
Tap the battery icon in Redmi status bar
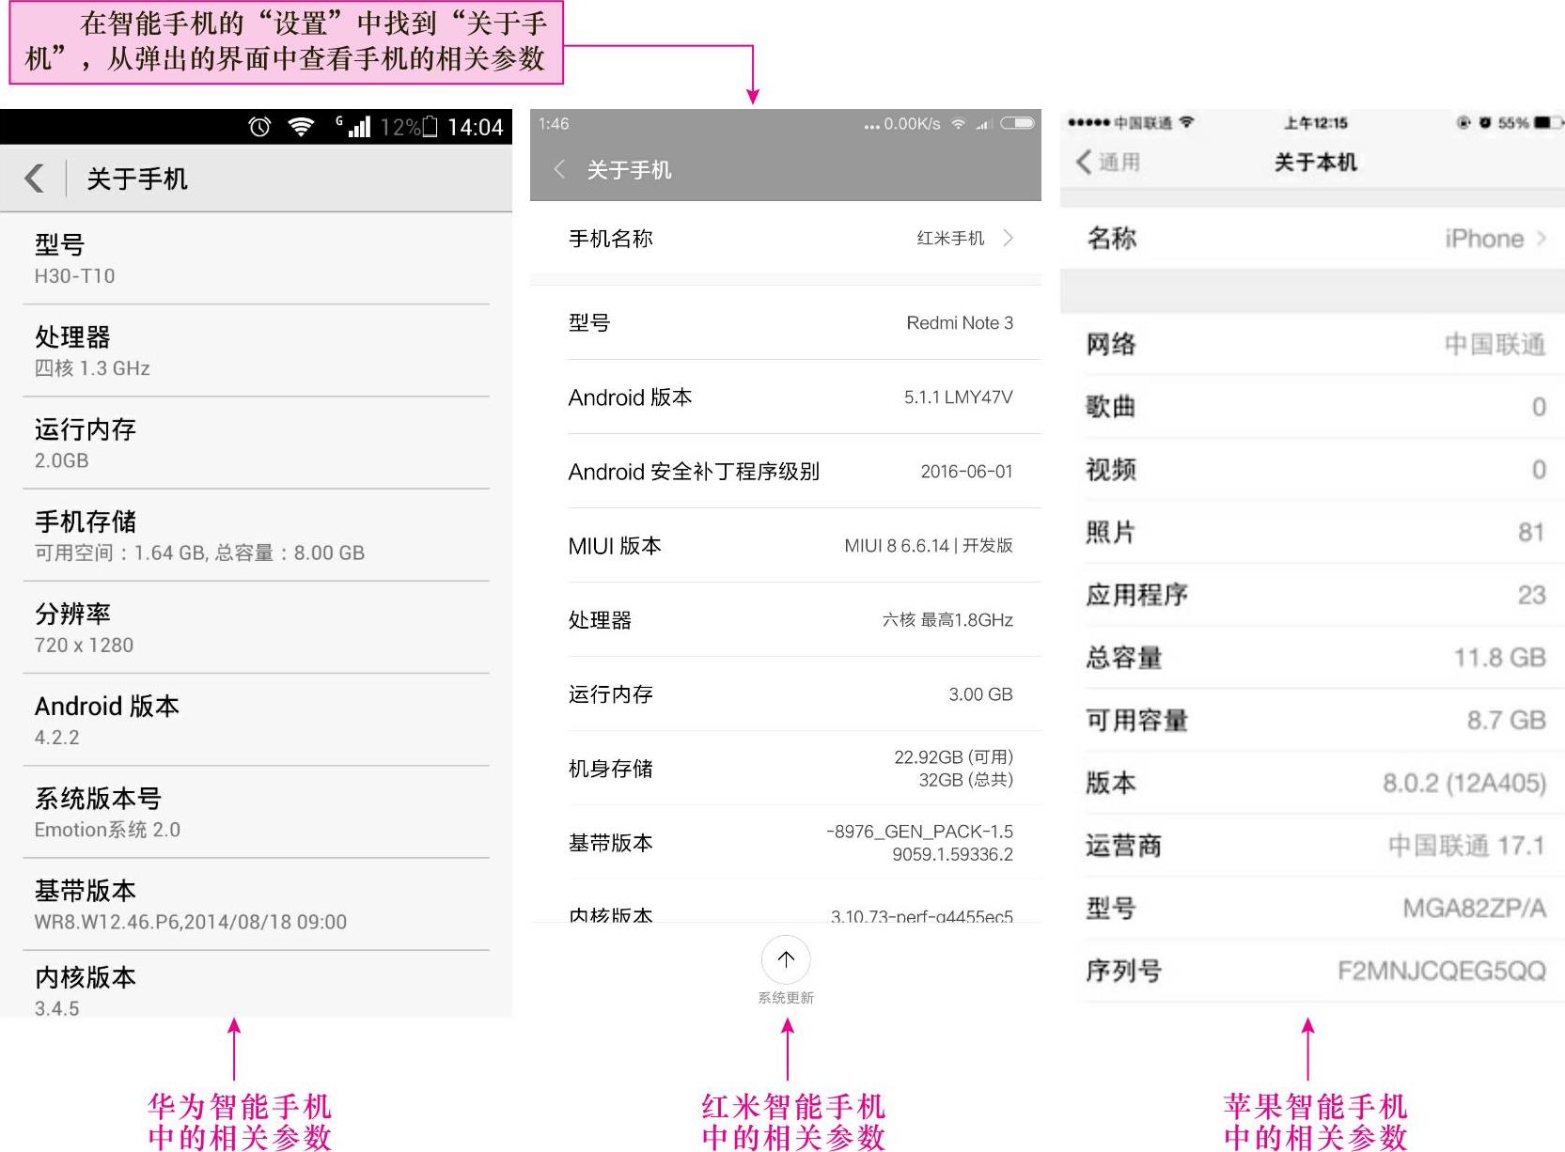(1017, 123)
